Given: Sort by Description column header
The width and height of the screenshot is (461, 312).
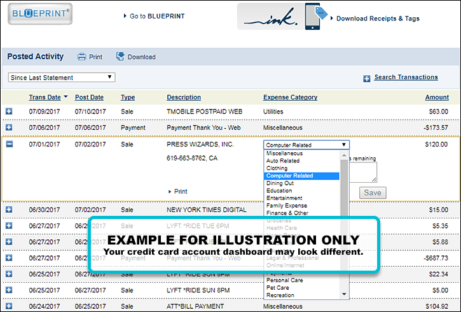Looking at the screenshot, I should click(x=184, y=97).
